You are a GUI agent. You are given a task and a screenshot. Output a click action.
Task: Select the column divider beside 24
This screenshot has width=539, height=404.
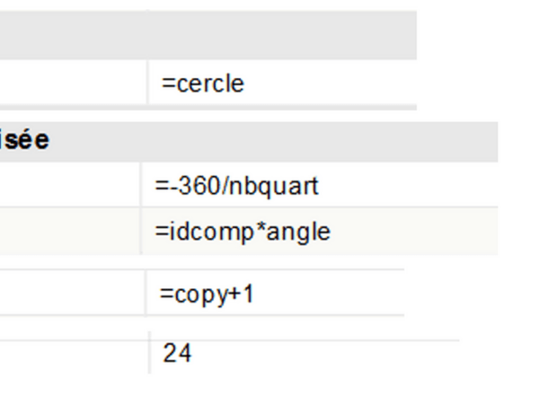click(149, 354)
